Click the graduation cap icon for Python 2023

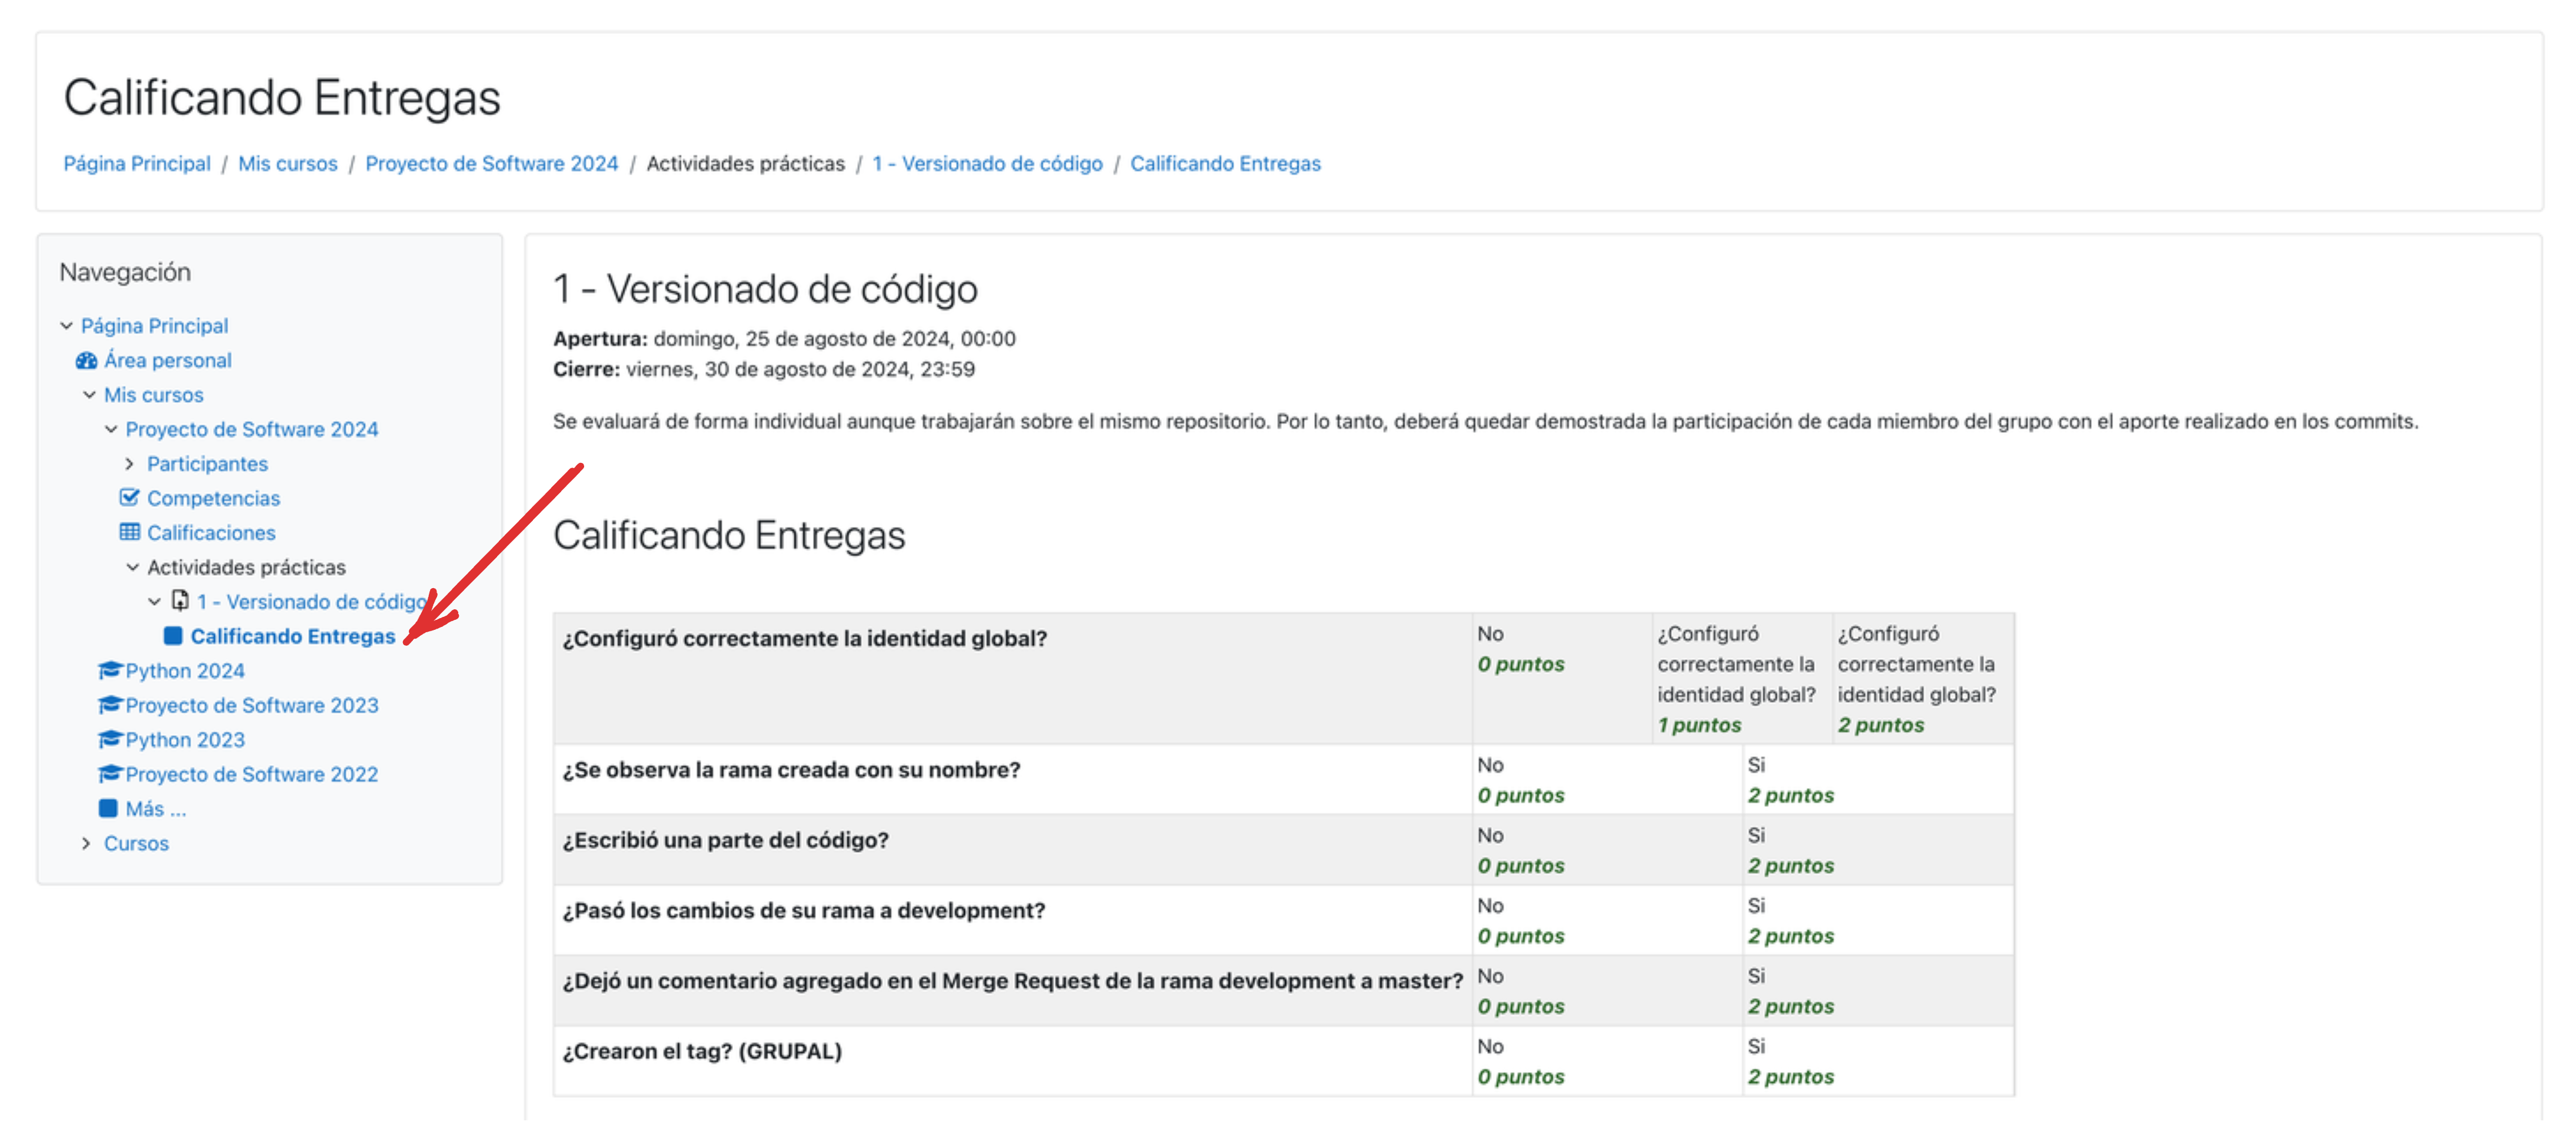110,739
